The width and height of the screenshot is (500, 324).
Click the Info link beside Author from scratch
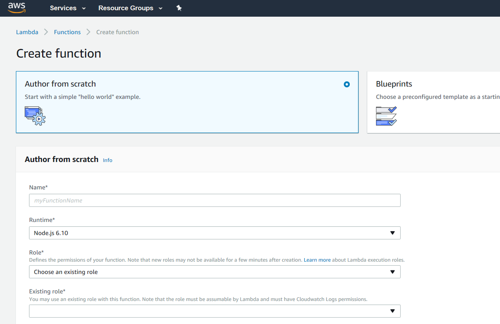pyautogui.click(x=107, y=160)
